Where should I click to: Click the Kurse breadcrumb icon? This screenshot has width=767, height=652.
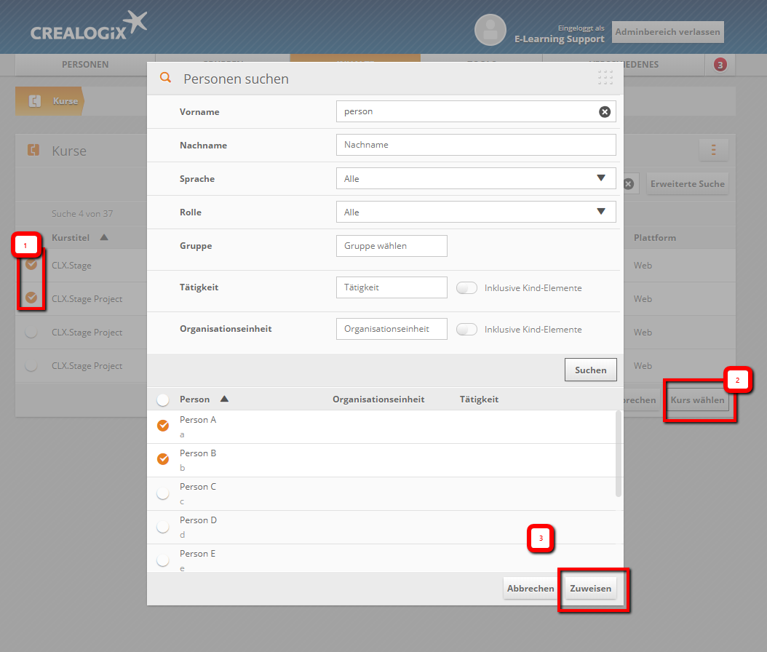tap(34, 101)
